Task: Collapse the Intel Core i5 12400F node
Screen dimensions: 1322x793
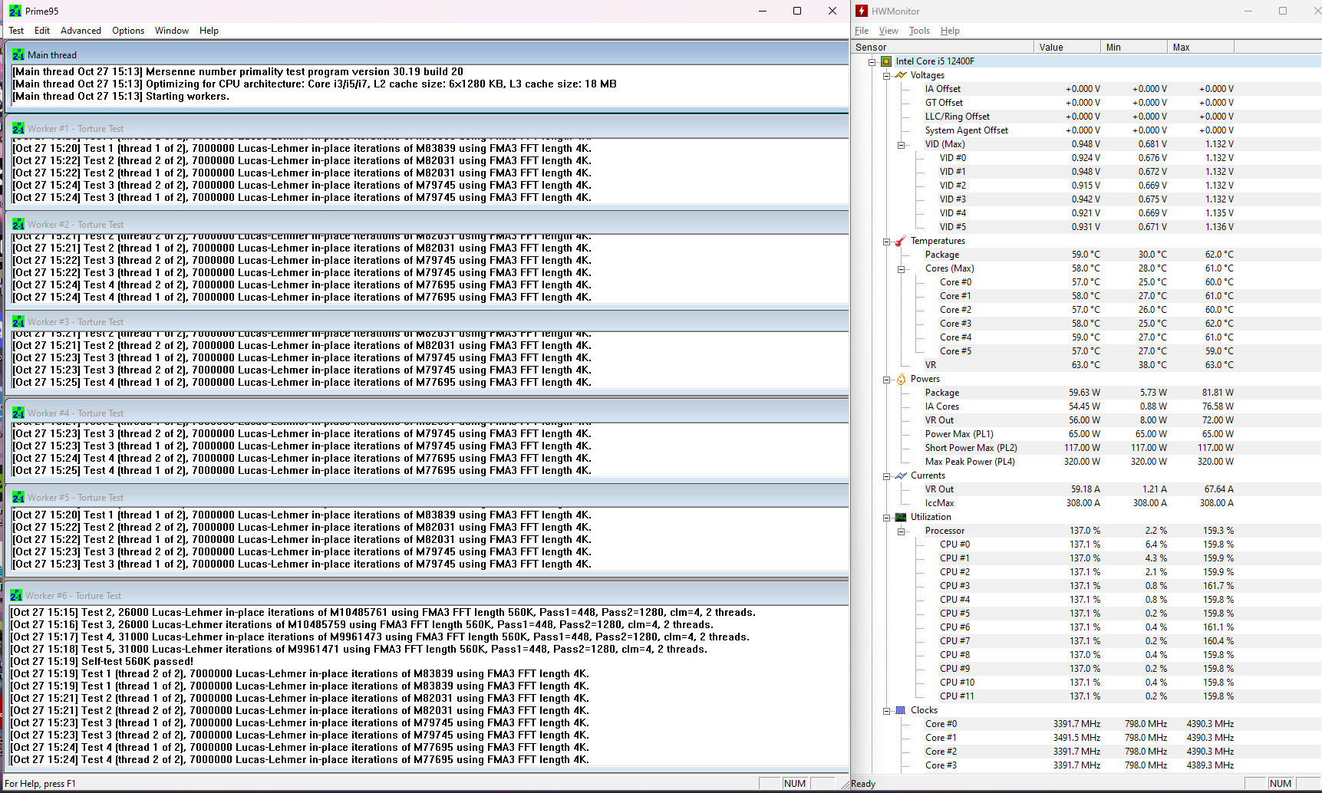Action: 872,61
